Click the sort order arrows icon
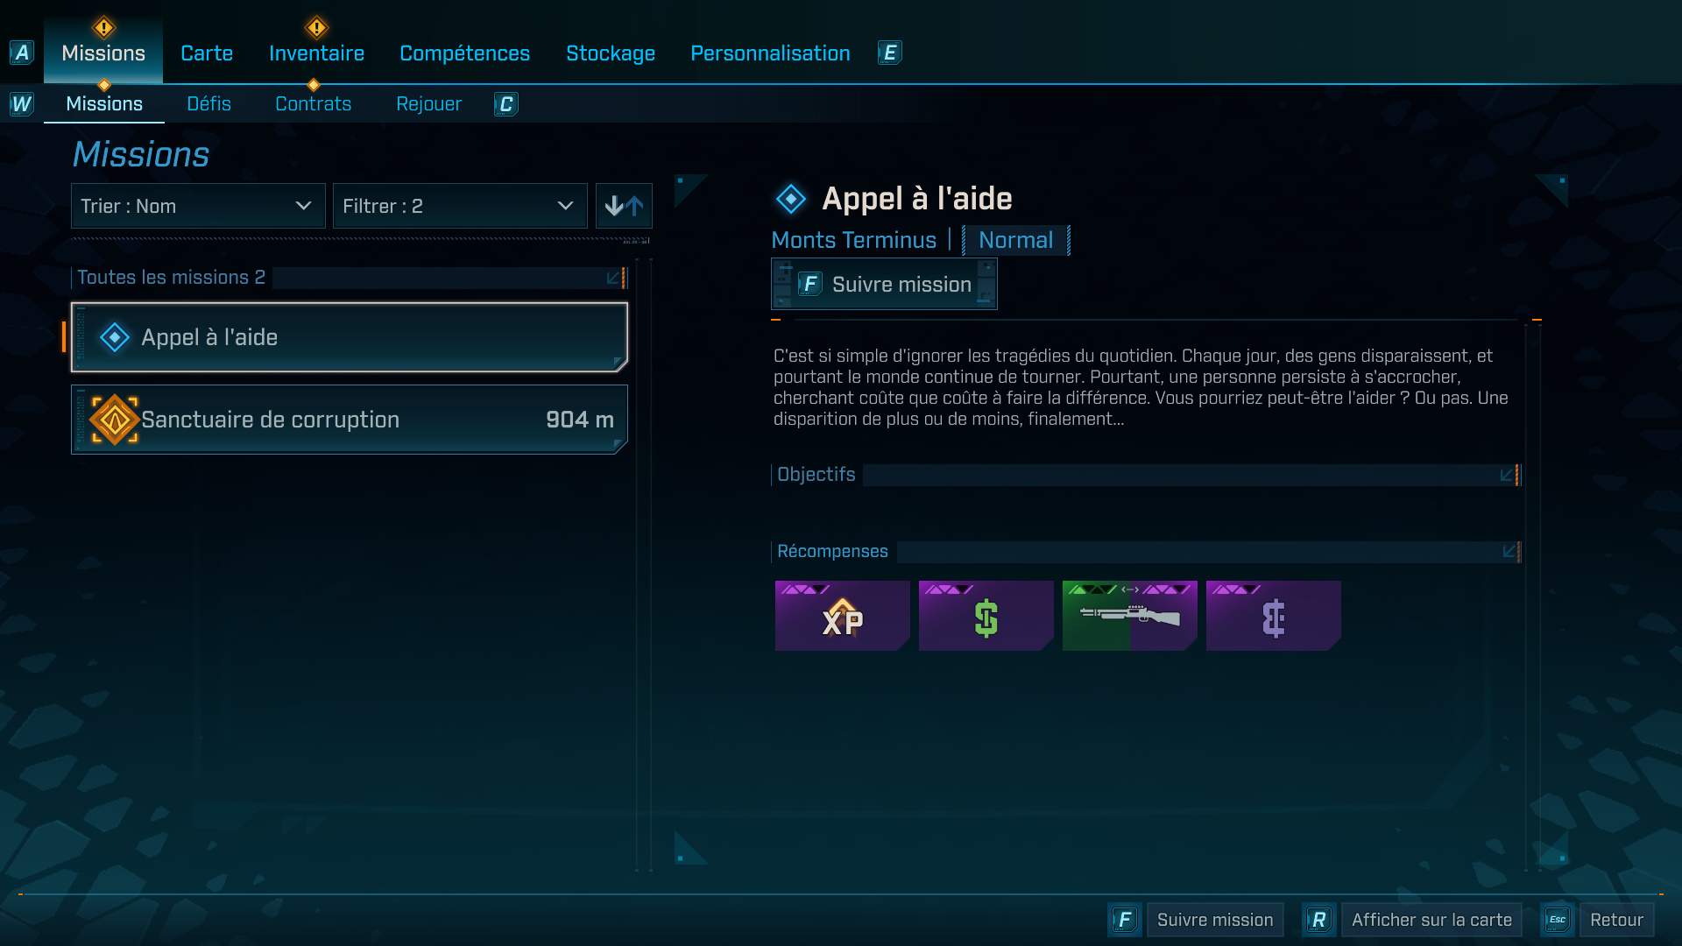This screenshot has width=1682, height=946. 624,206
